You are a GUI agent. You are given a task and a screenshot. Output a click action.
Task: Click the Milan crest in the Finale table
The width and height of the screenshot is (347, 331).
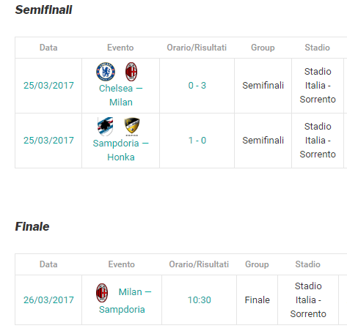(102, 293)
